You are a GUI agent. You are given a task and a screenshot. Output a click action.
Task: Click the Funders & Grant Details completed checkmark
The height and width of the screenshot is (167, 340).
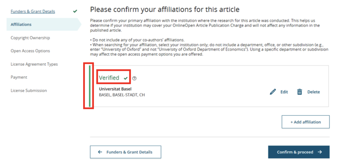[x=75, y=11]
